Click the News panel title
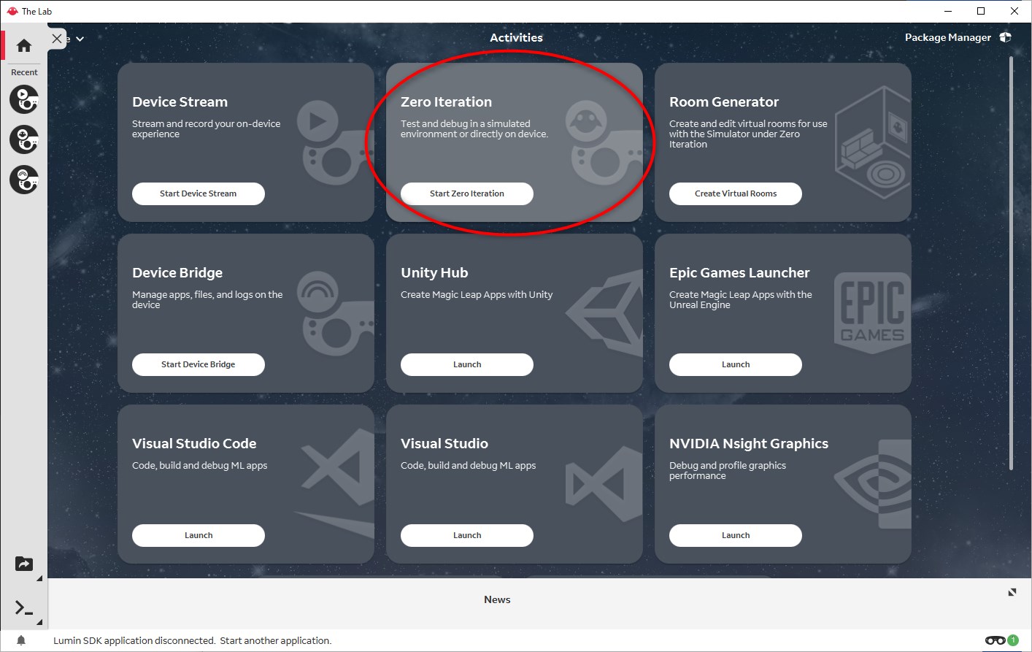 click(x=497, y=599)
